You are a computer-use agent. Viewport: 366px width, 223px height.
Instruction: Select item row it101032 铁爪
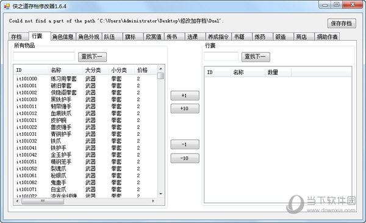pyautogui.click(x=85, y=141)
